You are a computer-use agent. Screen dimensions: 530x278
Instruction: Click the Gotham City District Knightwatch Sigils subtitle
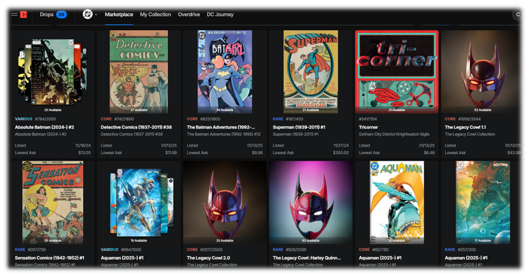pyautogui.click(x=394, y=134)
